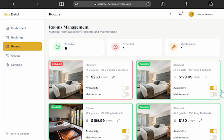Screen dimensions: 224x140
Task: Click the red Occupied cross icon
Action: click(x=115, y=47)
